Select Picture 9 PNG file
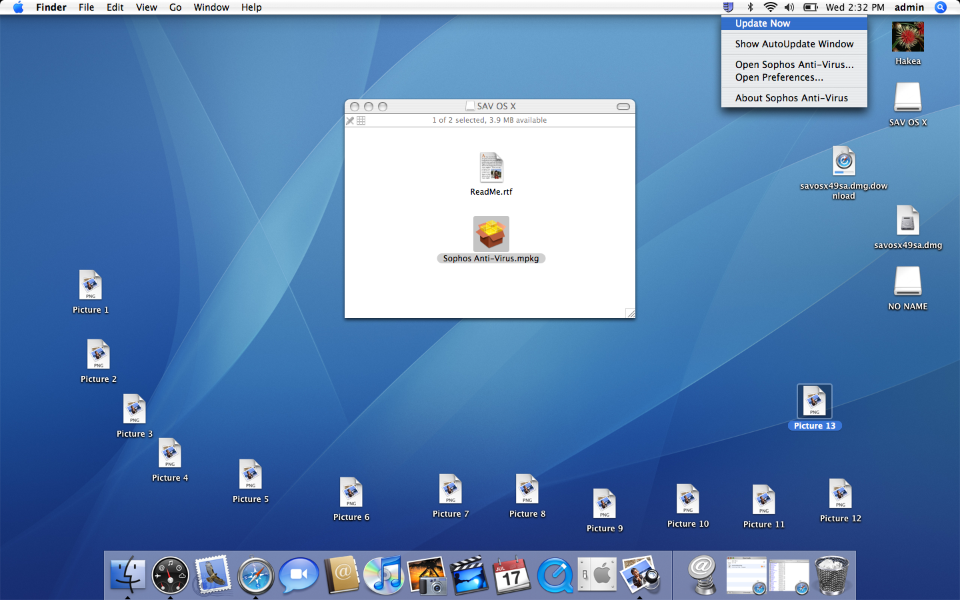960x600 pixels. [605, 504]
